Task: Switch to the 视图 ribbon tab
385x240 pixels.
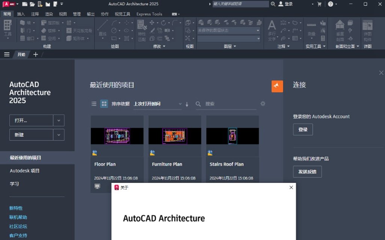Action: (63, 14)
